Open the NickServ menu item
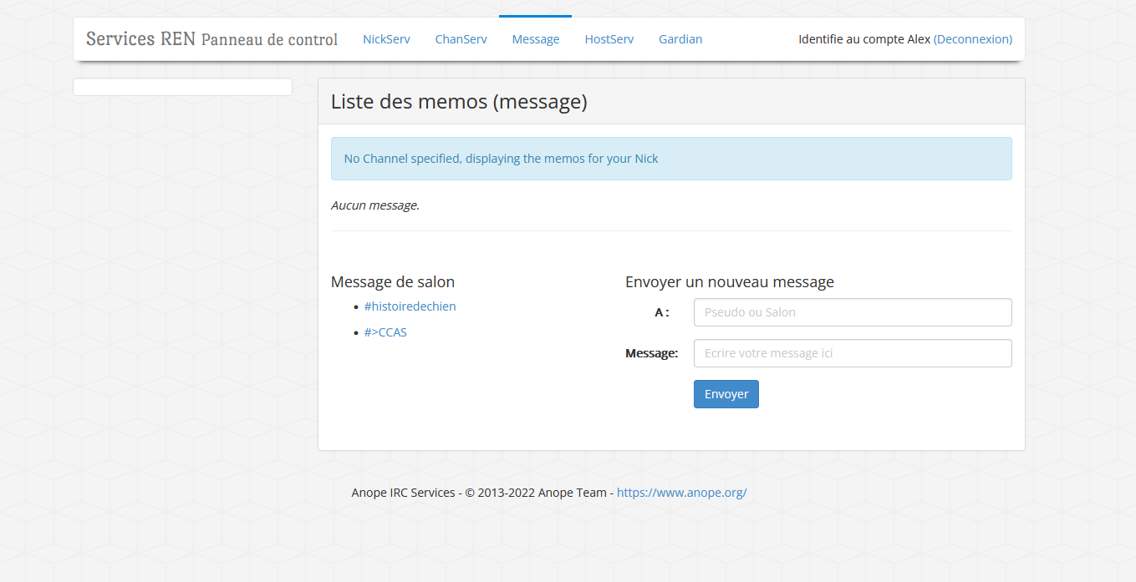1136x582 pixels. click(386, 39)
